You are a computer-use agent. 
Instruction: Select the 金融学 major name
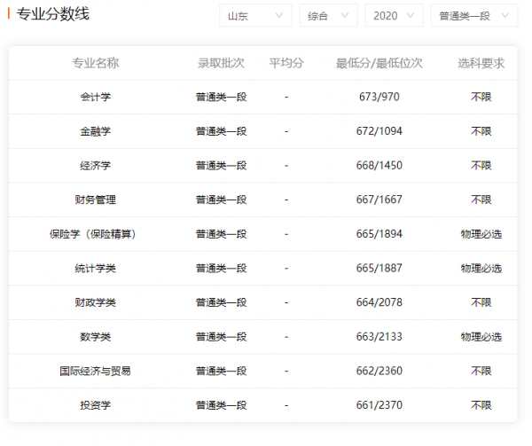96,131
